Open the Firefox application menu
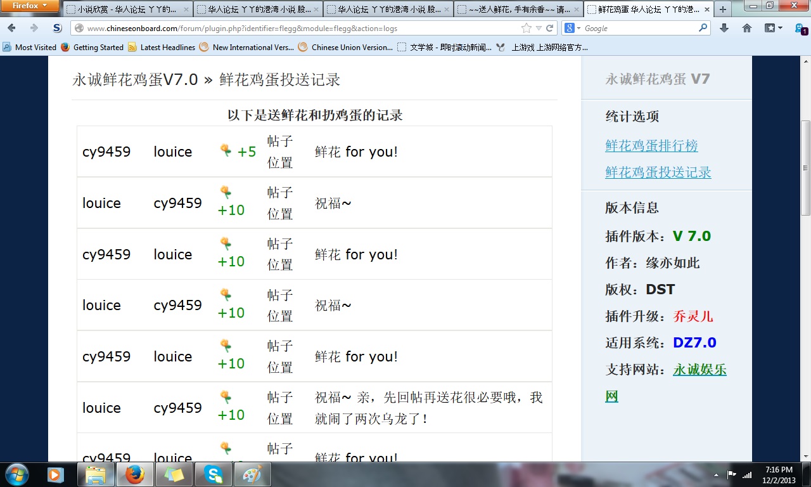This screenshot has width=811, height=487. [x=29, y=6]
